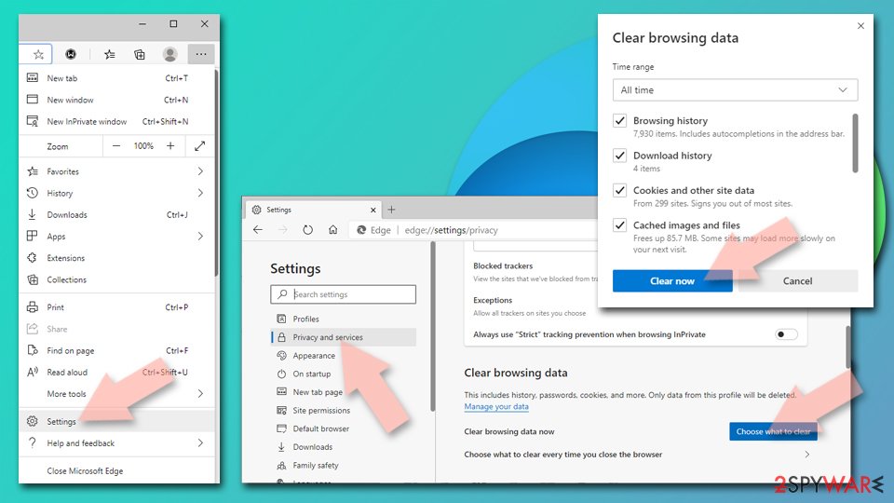Open Default browser settings section
Viewport: 894px width, 503px height.
tap(344, 428)
